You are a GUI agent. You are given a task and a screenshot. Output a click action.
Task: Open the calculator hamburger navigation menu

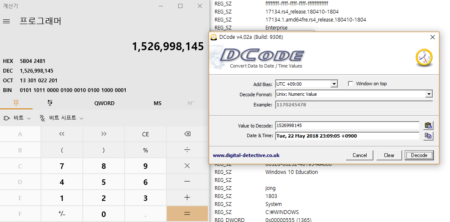pos(6,22)
